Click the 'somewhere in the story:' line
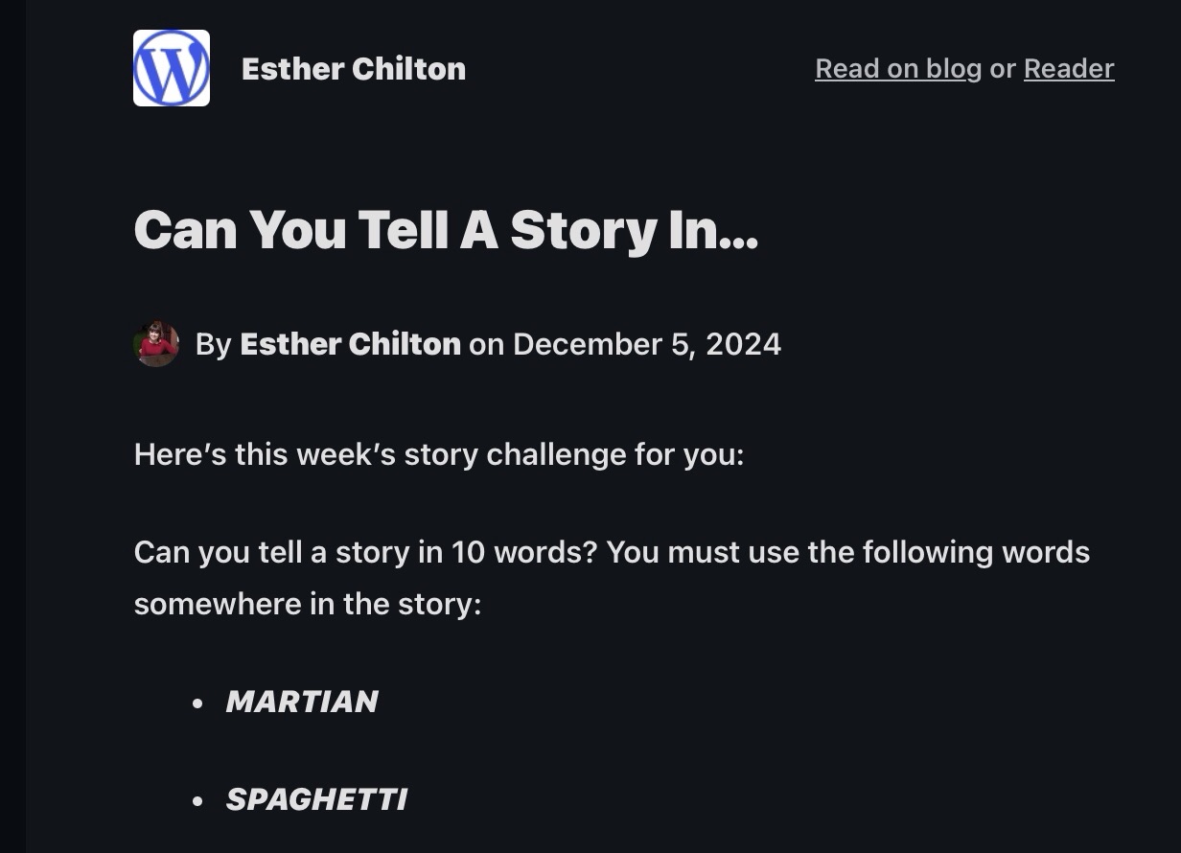The height and width of the screenshot is (853, 1181). [307, 604]
